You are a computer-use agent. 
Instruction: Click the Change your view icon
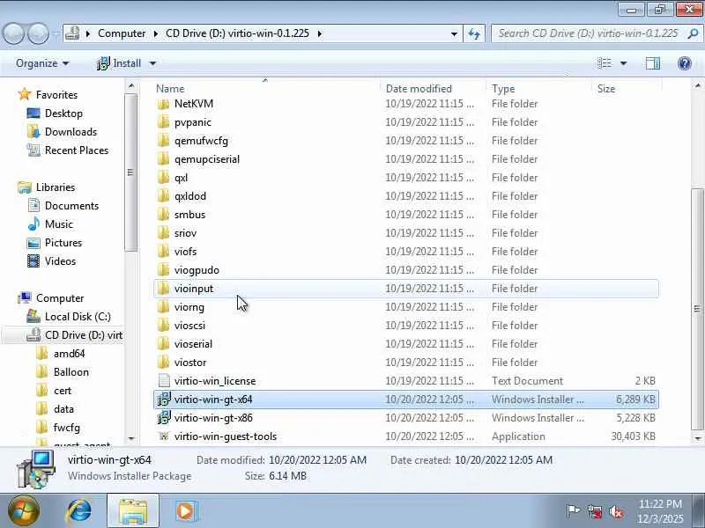click(x=605, y=63)
